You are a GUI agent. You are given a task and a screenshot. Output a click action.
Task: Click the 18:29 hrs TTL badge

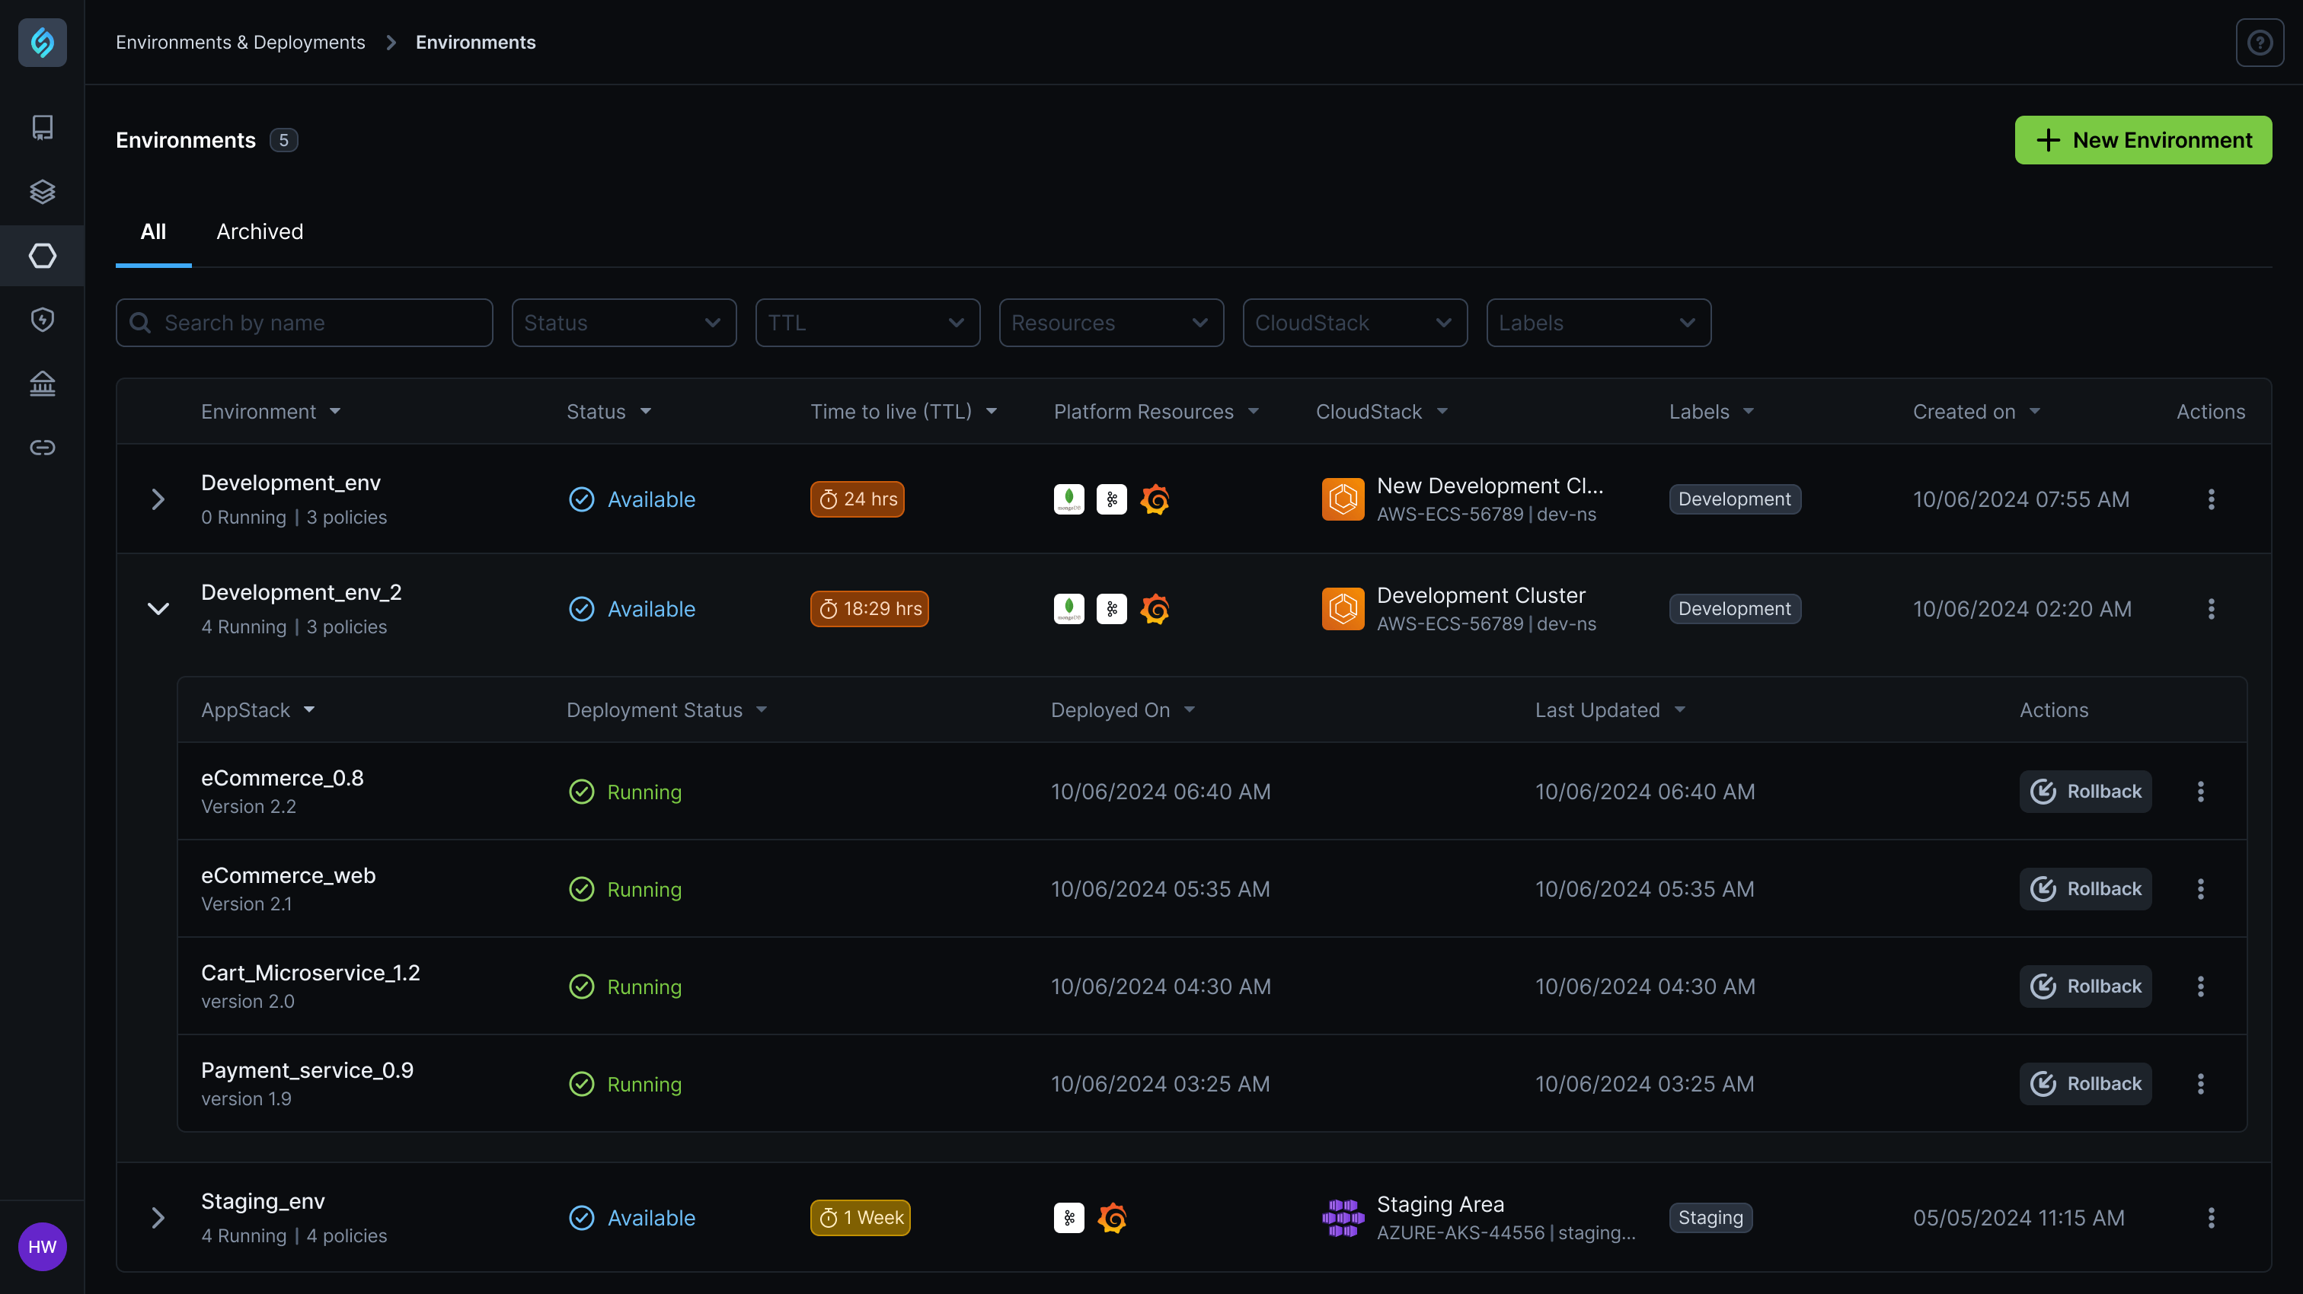pos(869,609)
